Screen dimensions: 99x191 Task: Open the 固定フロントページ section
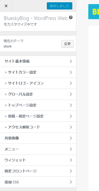click(x=38, y=171)
